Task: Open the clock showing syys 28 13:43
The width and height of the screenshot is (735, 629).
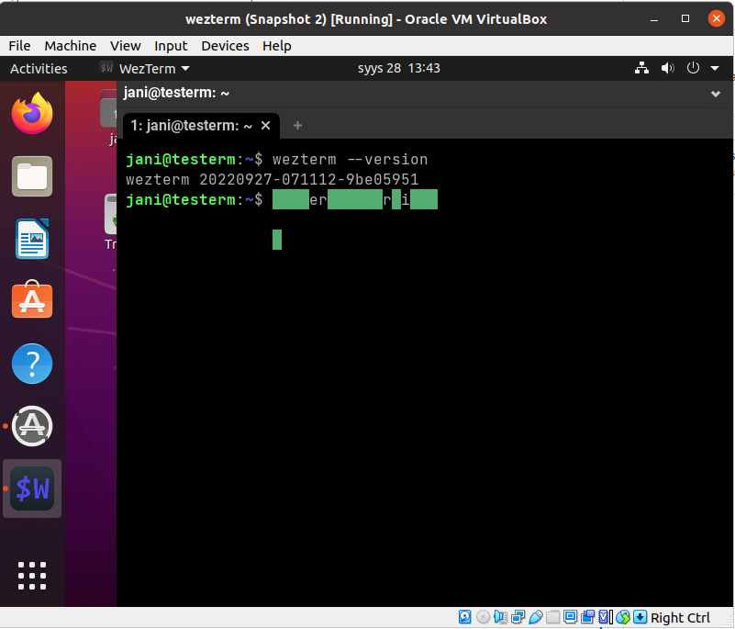Action: pos(398,69)
